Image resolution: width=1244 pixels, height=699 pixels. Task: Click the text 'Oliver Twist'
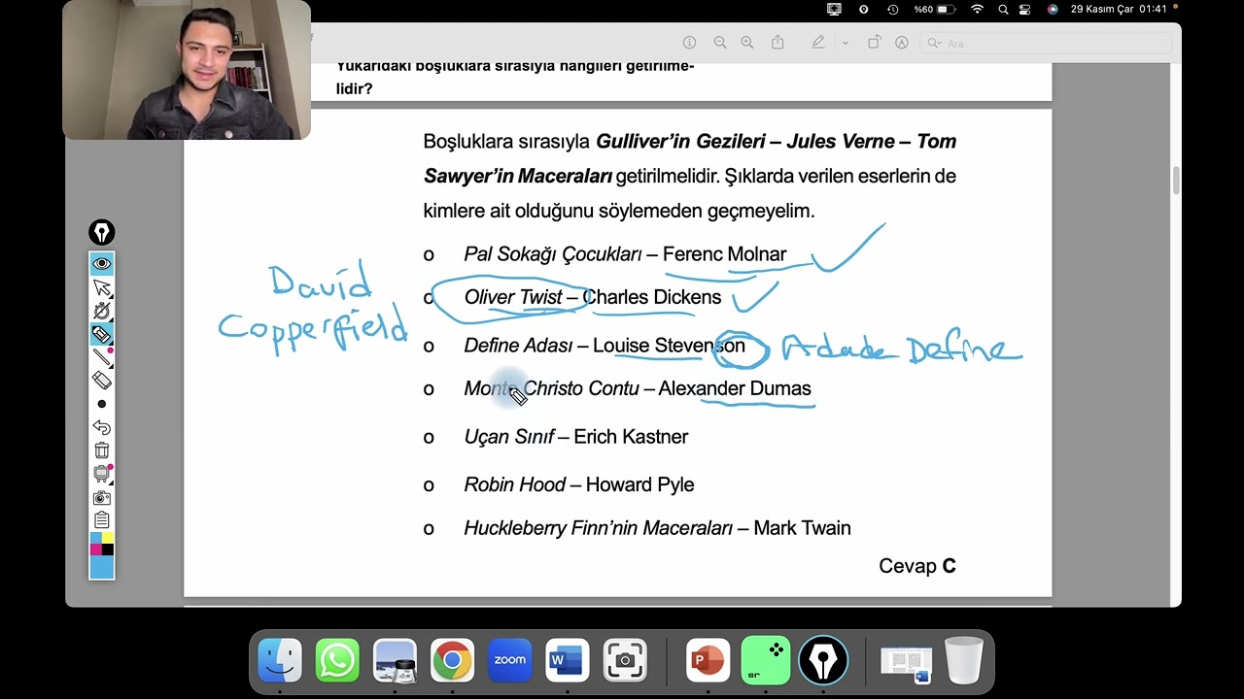[513, 297]
